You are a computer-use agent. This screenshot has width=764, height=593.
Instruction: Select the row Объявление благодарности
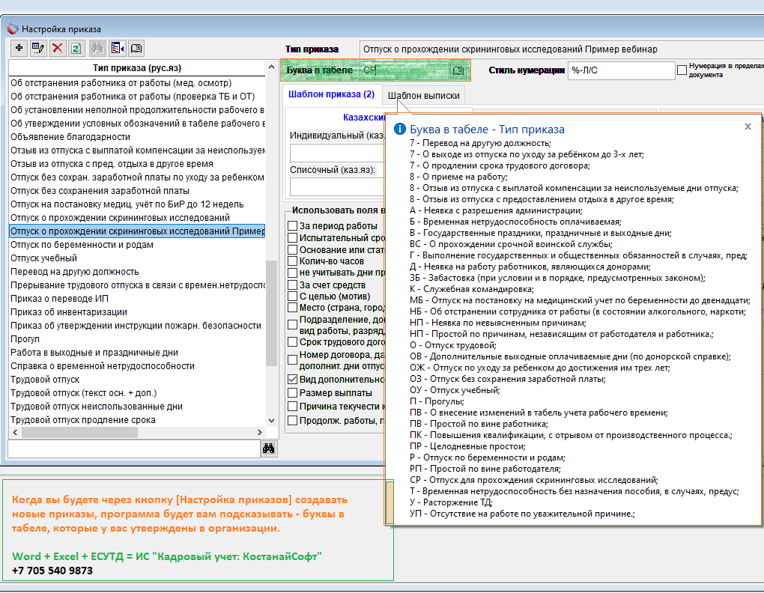pyautogui.click(x=137, y=137)
